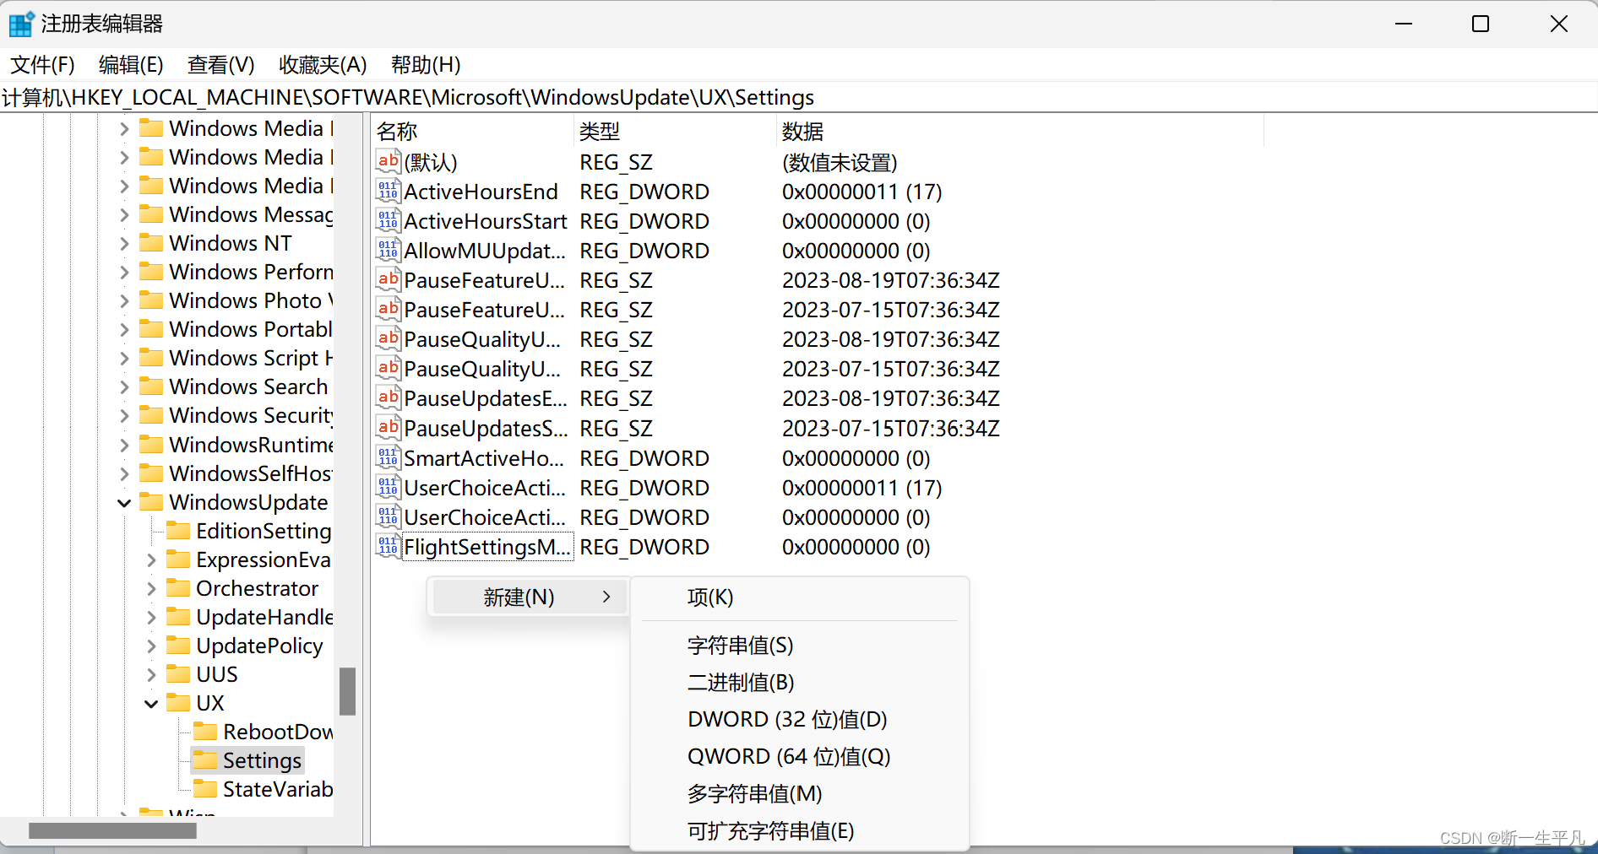
Task: Expand the Windows NT tree node
Action: coord(124,244)
